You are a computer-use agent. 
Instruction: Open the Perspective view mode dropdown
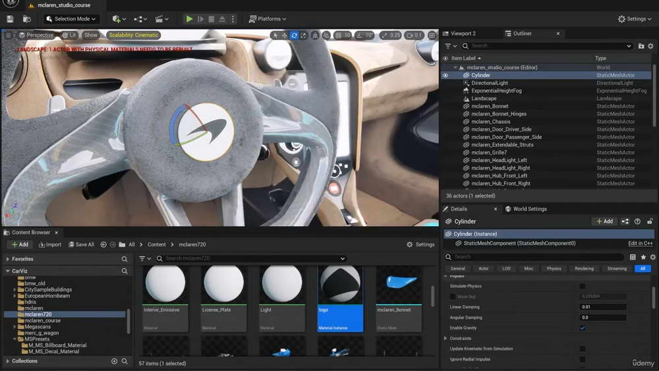point(36,36)
